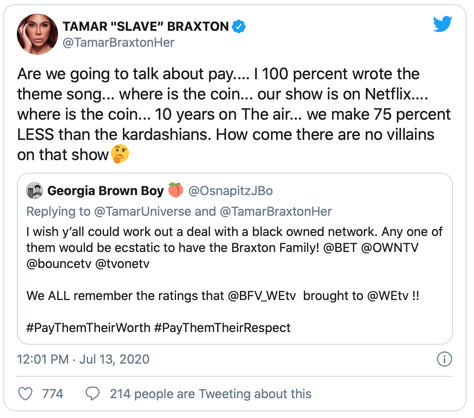Click the @bouncetv mention
This screenshot has height=418, width=474.
(x=55, y=264)
